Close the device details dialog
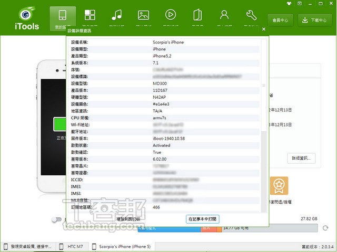The height and width of the screenshot is (252, 337). coord(264,29)
